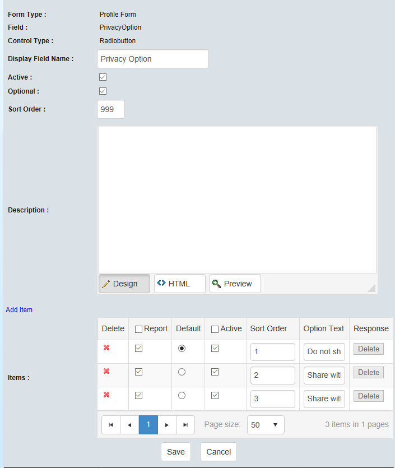The width and height of the screenshot is (395, 468).
Task: Click red X delete icon in second row
Action: click(106, 372)
